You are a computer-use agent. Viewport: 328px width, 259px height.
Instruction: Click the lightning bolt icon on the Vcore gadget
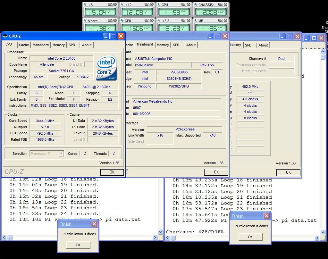click(85, 21)
